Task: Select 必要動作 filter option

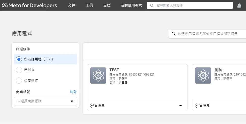Action: 27,80
